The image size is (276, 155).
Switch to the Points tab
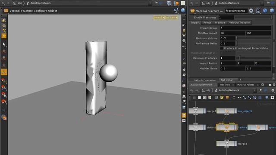[x=207, y=22]
